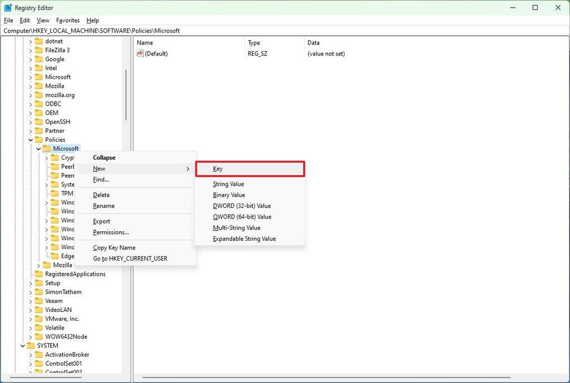Image resolution: width=570 pixels, height=383 pixels.
Task: Click Go to HKEY_CURRENT_USER
Action: (136, 258)
